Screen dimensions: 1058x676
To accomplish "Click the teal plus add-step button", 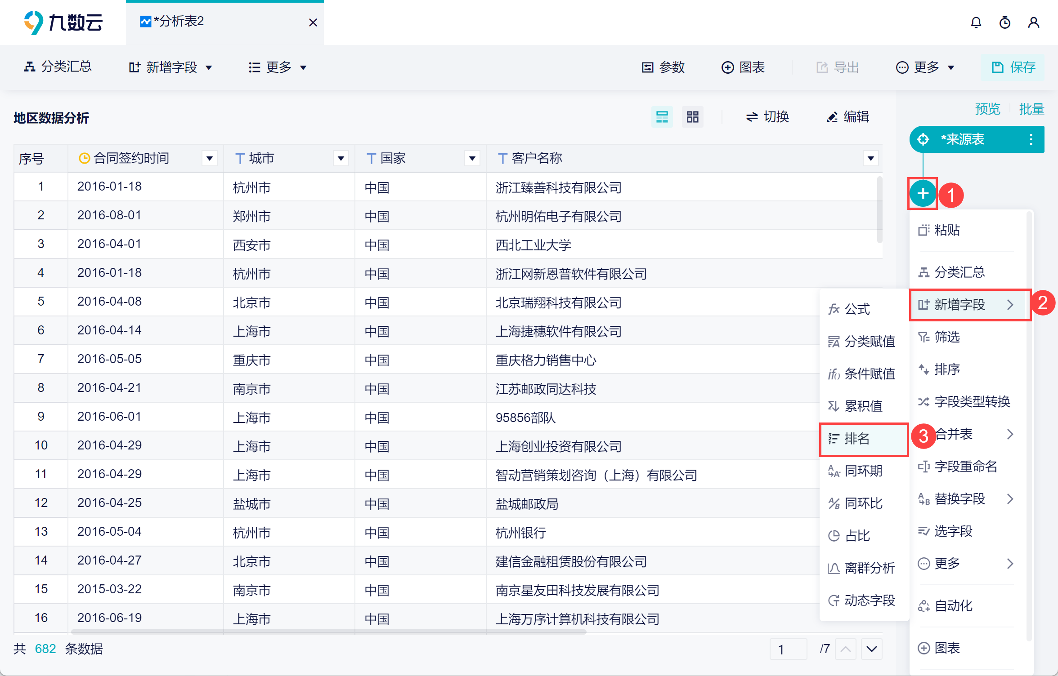I will [x=923, y=194].
